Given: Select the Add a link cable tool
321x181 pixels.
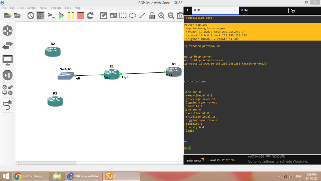Looking at the screenshot, I should point(8,105).
